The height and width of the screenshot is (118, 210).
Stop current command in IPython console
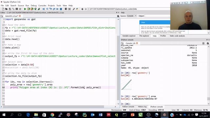click(x=203, y=43)
